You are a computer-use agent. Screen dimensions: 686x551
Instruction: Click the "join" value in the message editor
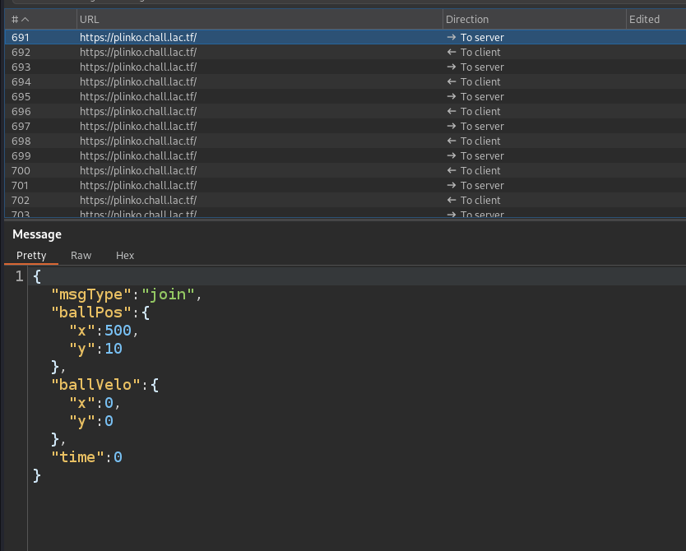click(x=169, y=294)
